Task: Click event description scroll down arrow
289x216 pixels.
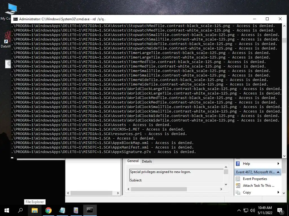Action: coord(226,184)
